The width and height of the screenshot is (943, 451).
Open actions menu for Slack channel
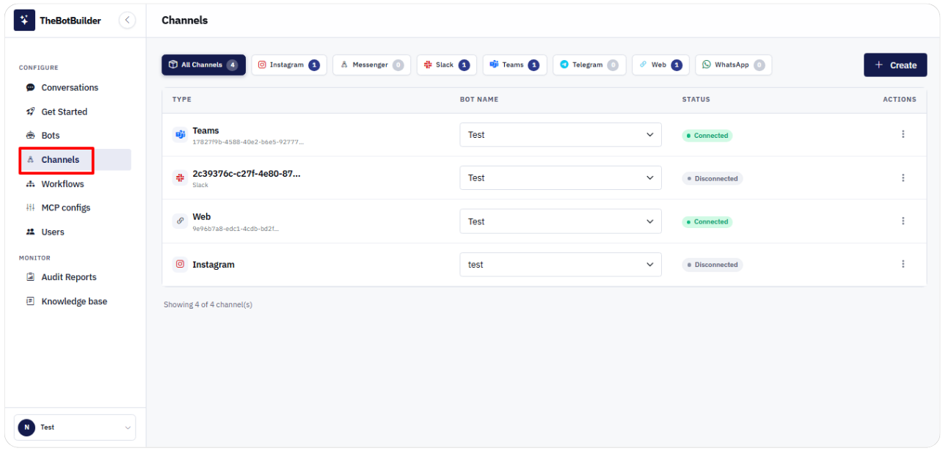tap(903, 177)
